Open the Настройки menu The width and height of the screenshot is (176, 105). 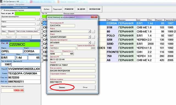(20, 5)
